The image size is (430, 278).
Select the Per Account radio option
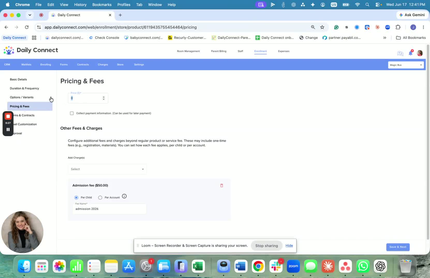click(100, 198)
